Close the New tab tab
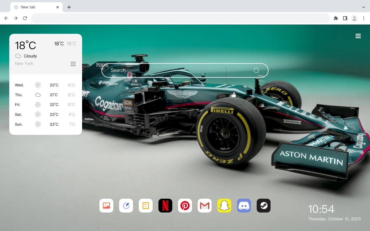The image size is (370, 231). click(x=58, y=7)
